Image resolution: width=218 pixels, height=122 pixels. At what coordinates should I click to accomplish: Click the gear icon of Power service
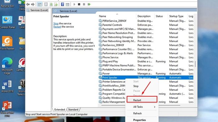coord(100,73)
